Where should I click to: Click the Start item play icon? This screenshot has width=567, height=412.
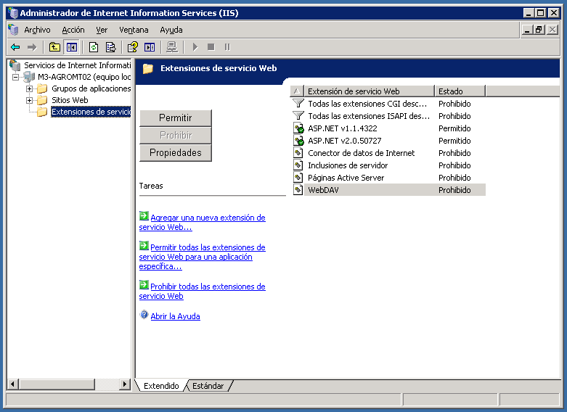click(195, 47)
